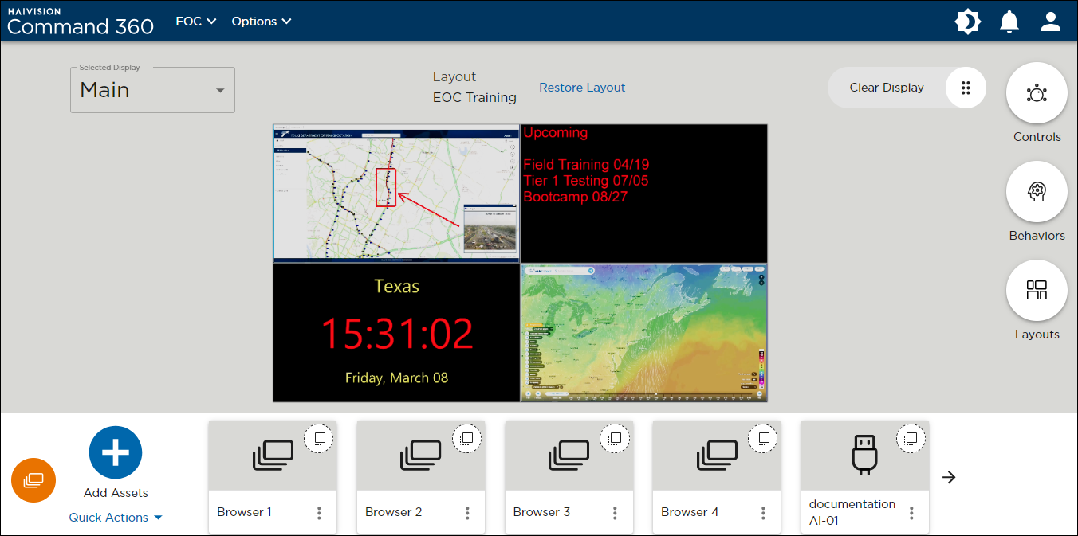Toggle the multi-select icon on Browser 3

pyautogui.click(x=615, y=438)
